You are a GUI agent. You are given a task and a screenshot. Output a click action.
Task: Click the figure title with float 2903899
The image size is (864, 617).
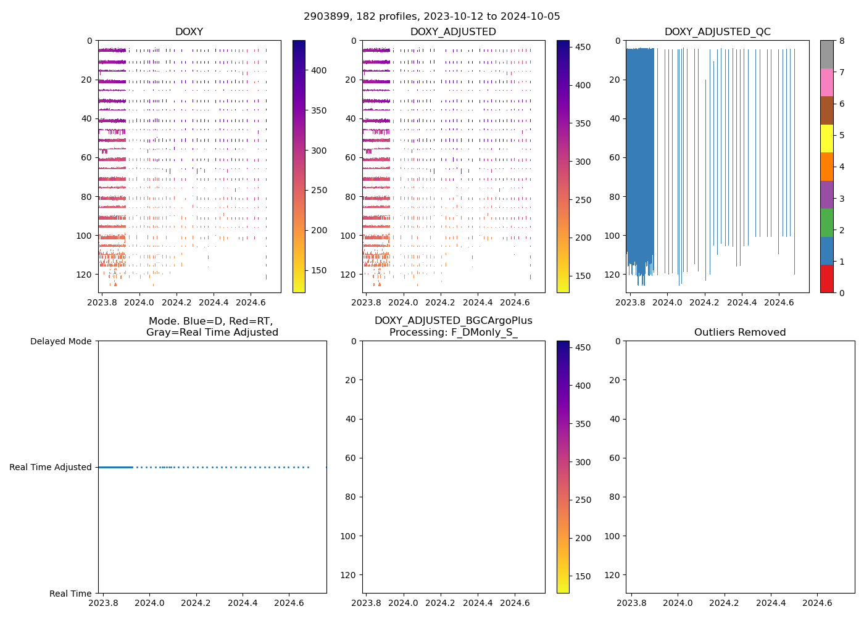[432, 17]
